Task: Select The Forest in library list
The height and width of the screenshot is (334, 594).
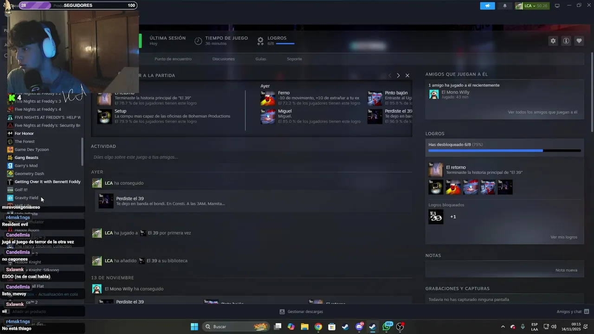Action: point(25,141)
